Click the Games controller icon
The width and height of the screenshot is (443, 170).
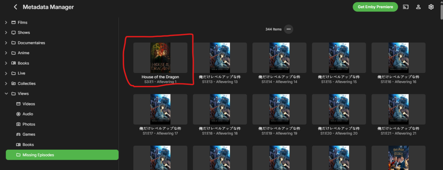pos(18,134)
